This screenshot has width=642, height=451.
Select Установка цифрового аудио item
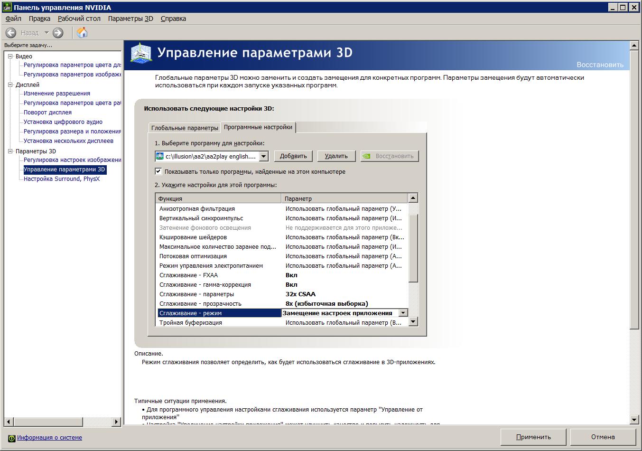pyautogui.click(x=63, y=122)
